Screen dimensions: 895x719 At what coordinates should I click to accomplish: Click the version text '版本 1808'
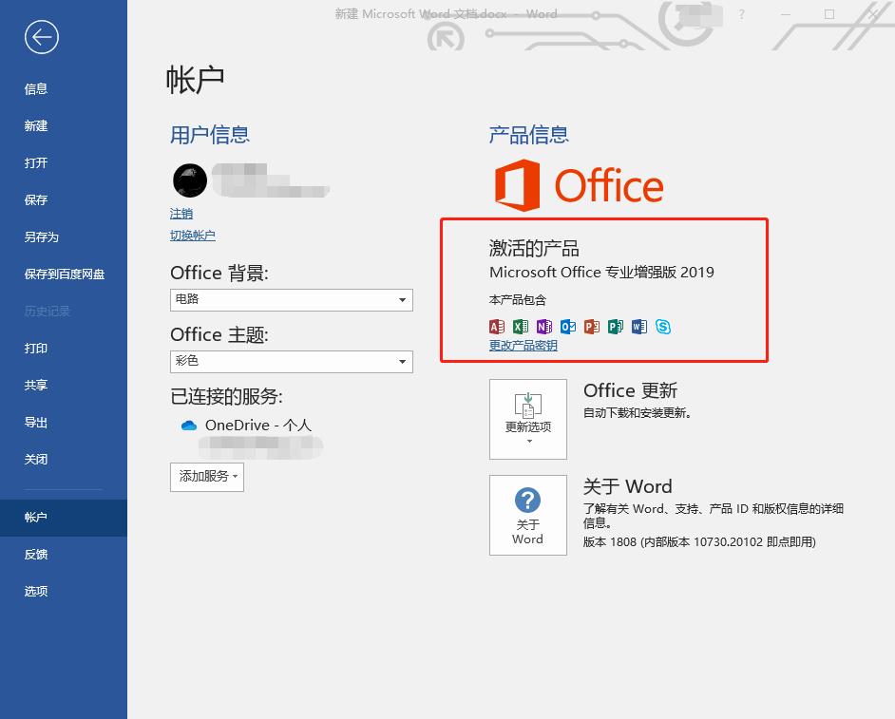pos(610,542)
